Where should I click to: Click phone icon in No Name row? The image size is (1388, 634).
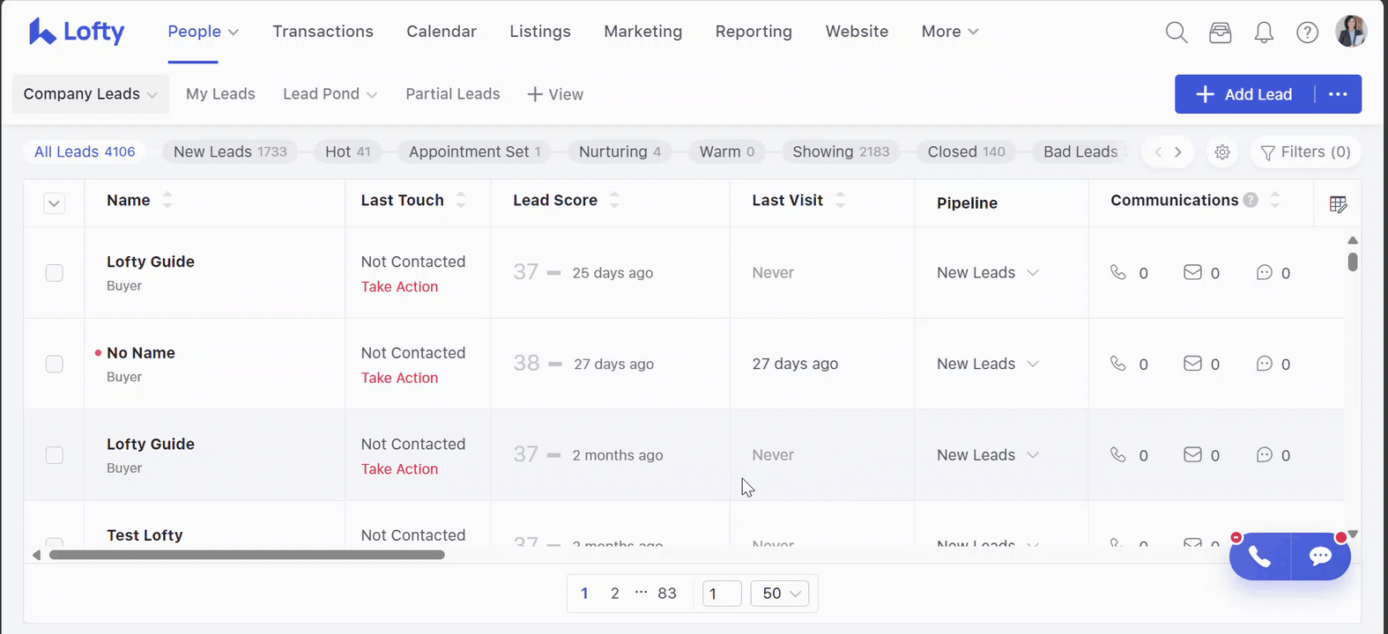1118,363
